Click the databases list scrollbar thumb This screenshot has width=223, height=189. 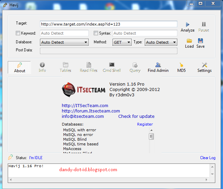pyautogui.click(x=151, y=137)
